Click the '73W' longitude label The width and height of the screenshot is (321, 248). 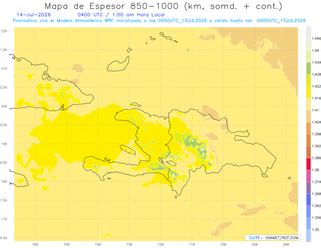coord(129,245)
